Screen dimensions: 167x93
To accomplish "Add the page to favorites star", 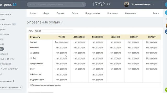I will point(62,22).
